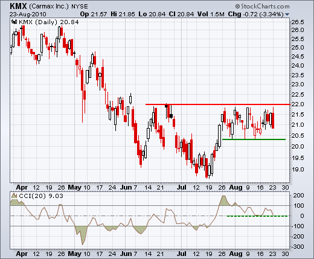314x259 pixels.
Task: Click the 24.0 price axis label
Action: tap(298, 65)
